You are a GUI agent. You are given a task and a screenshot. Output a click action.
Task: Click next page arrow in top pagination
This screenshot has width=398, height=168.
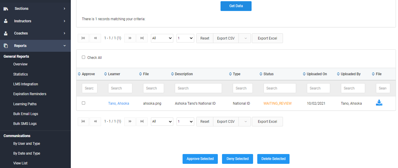pos(130,38)
